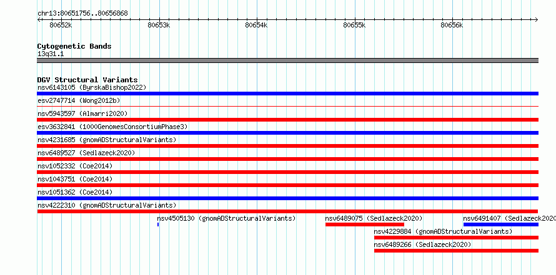Open nsv6489527 (Sedlazeck2020) label
Viewport: 556px width, 275px height.
click(86, 153)
